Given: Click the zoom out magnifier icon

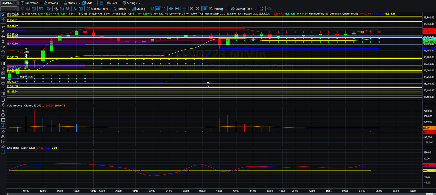Looking at the screenshot, I should point(198,9).
